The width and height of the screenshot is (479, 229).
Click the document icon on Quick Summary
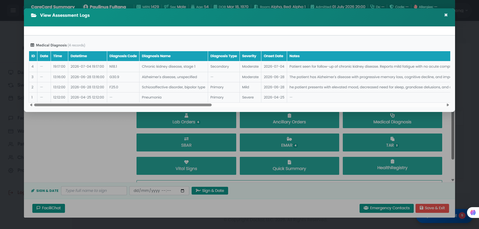[289, 162]
